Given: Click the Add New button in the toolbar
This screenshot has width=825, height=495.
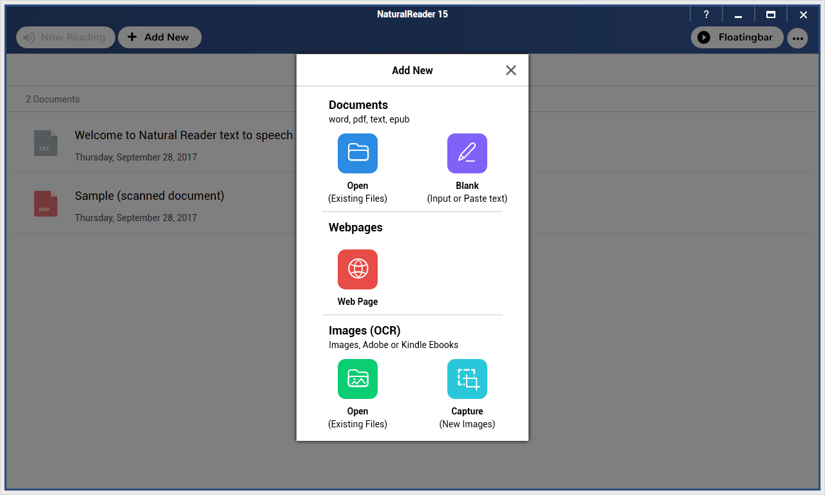Looking at the screenshot, I should 160,37.
